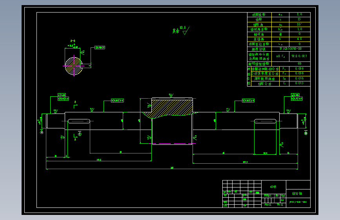340x220 pixels.
Task: Select the 周节极限偏差 label cell
Action: tap(265, 79)
